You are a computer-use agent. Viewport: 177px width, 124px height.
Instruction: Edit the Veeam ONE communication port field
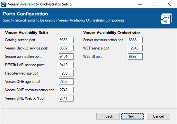click(x=66, y=90)
